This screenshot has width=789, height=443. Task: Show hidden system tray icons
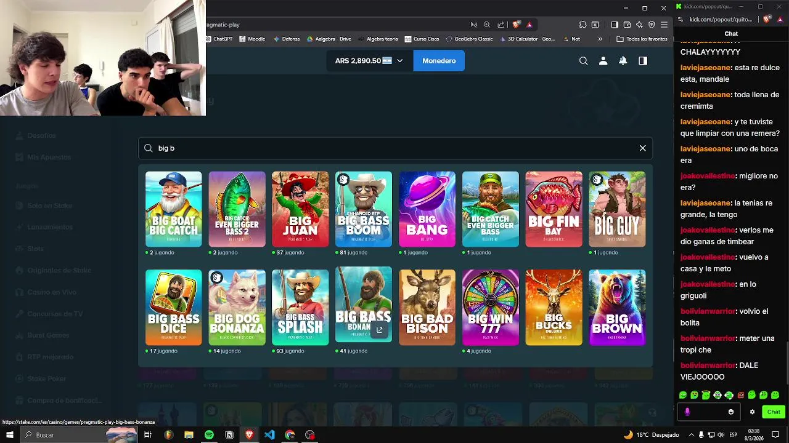coord(692,435)
